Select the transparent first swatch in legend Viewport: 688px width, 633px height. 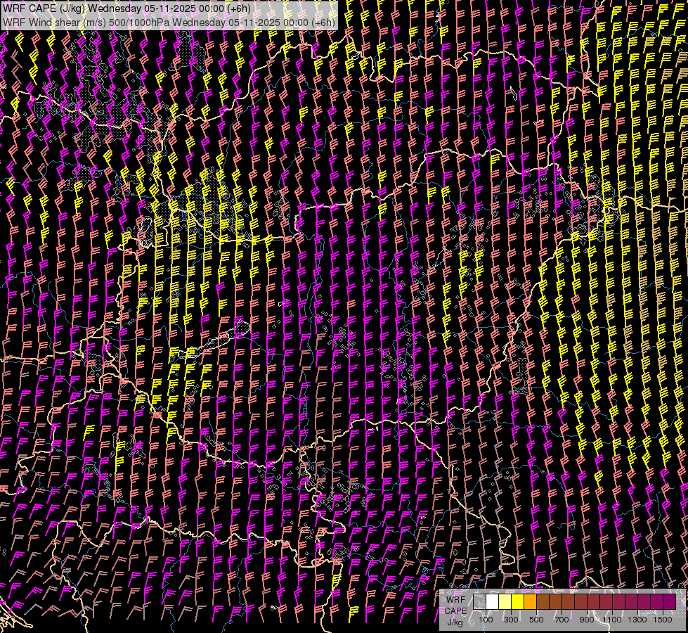point(480,601)
